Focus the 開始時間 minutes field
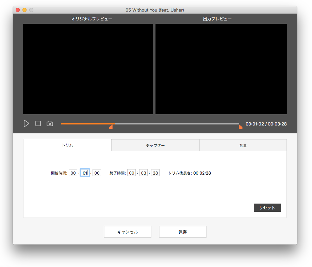Image resolution: width=312 pixels, height=267 pixels. click(x=85, y=173)
